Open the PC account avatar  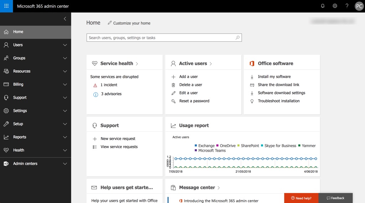click(x=359, y=6)
